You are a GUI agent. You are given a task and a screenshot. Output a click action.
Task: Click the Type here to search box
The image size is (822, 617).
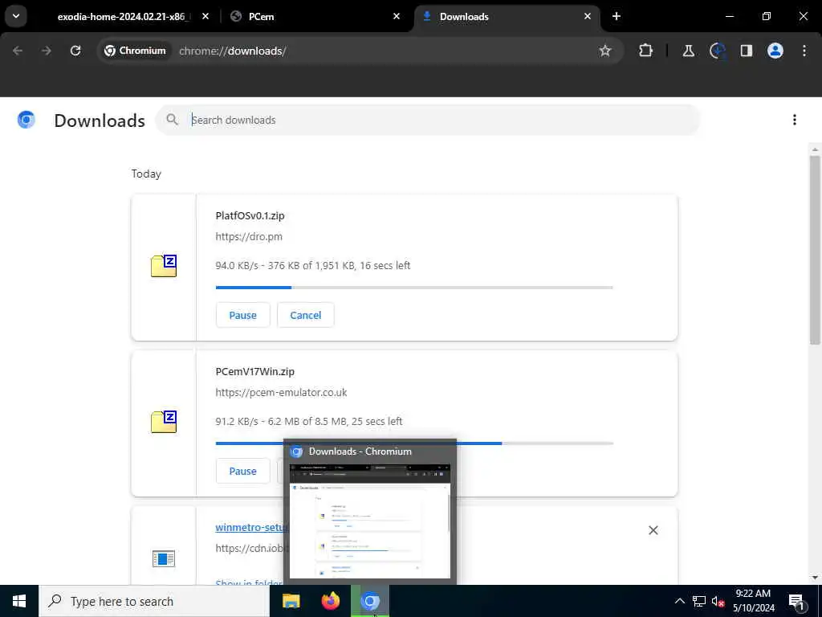click(154, 601)
